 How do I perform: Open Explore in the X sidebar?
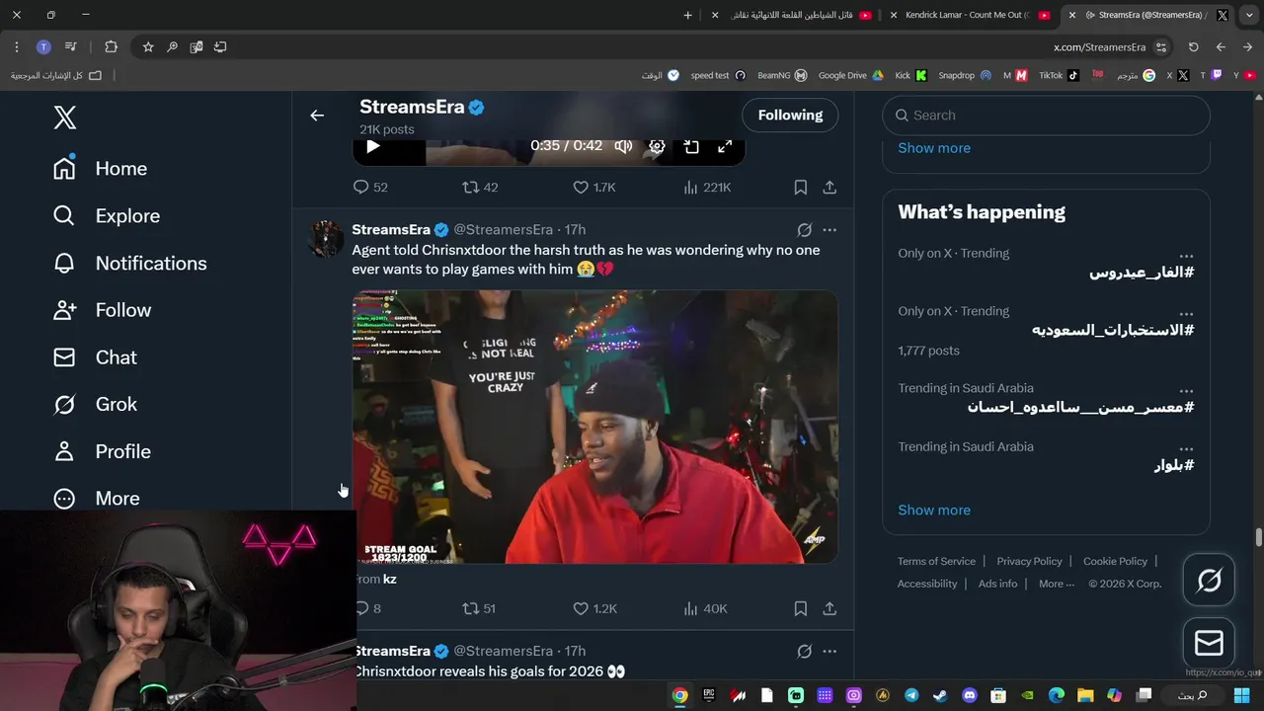[x=107, y=216]
